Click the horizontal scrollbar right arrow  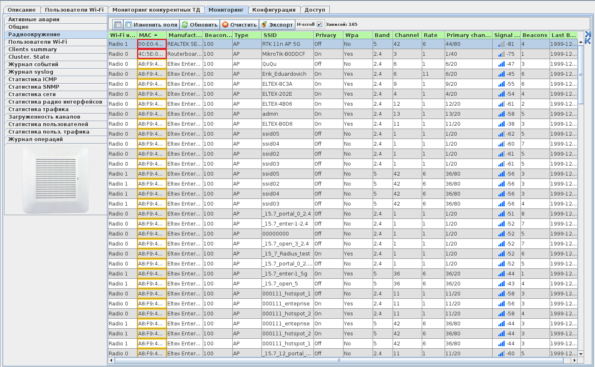coord(575,361)
